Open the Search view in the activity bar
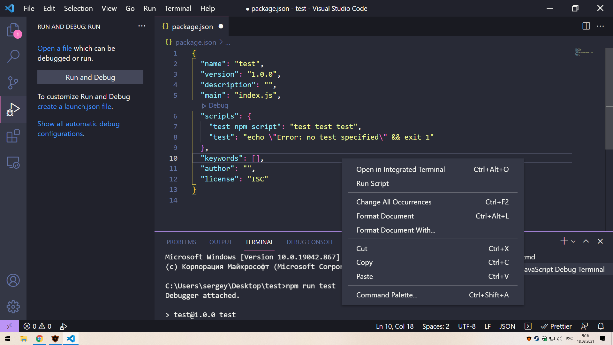The height and width of the screenshot is (345, 613). coord(13,56)
